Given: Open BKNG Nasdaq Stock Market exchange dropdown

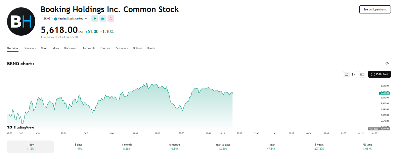Looking at the screenshot, I should [65, 18].
